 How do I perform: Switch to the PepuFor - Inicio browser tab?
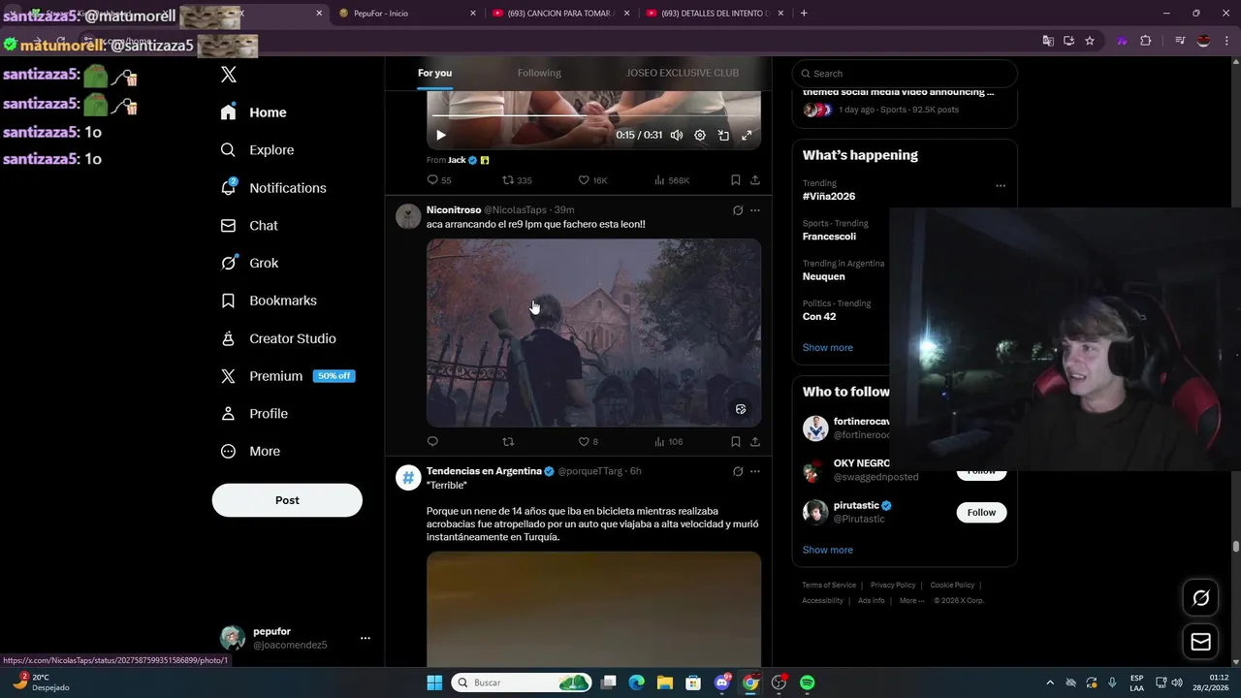pos(405,14)
